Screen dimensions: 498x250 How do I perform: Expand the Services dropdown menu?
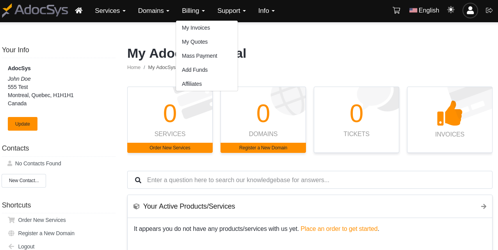110,11
